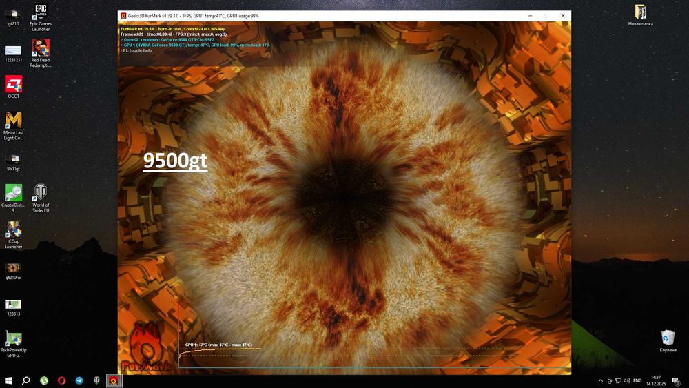
Task: Open the Windows Start menu
Action: point(8,380)
